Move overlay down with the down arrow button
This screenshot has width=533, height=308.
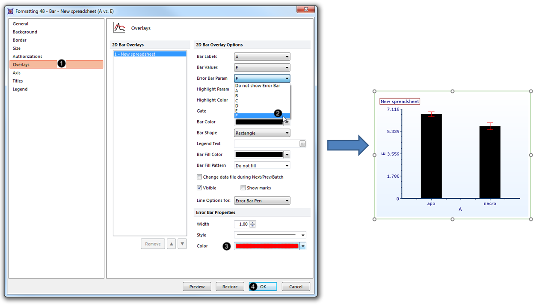[x=182, y=244]
